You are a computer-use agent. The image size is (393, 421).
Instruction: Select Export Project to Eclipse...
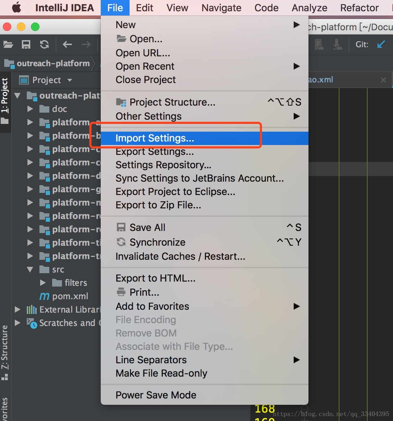point(205,192)
